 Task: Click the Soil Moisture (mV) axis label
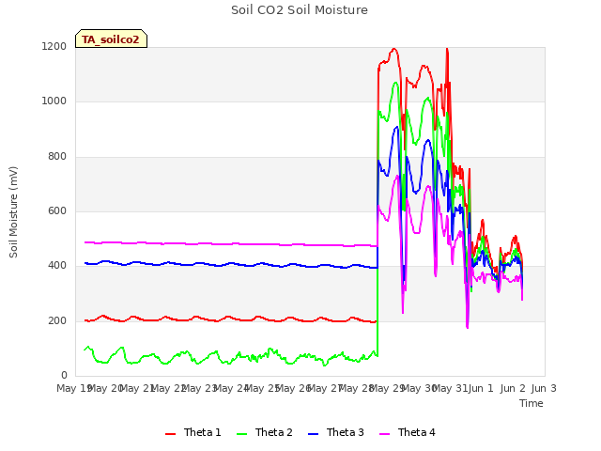pos(13,211)
